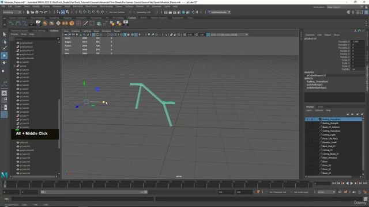Open the Deform menu
The height and width of the screenshot is (207, 369).
(140, 6)
